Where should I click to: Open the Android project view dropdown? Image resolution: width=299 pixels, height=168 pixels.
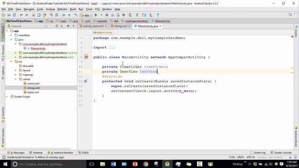[x=27, y=26]
